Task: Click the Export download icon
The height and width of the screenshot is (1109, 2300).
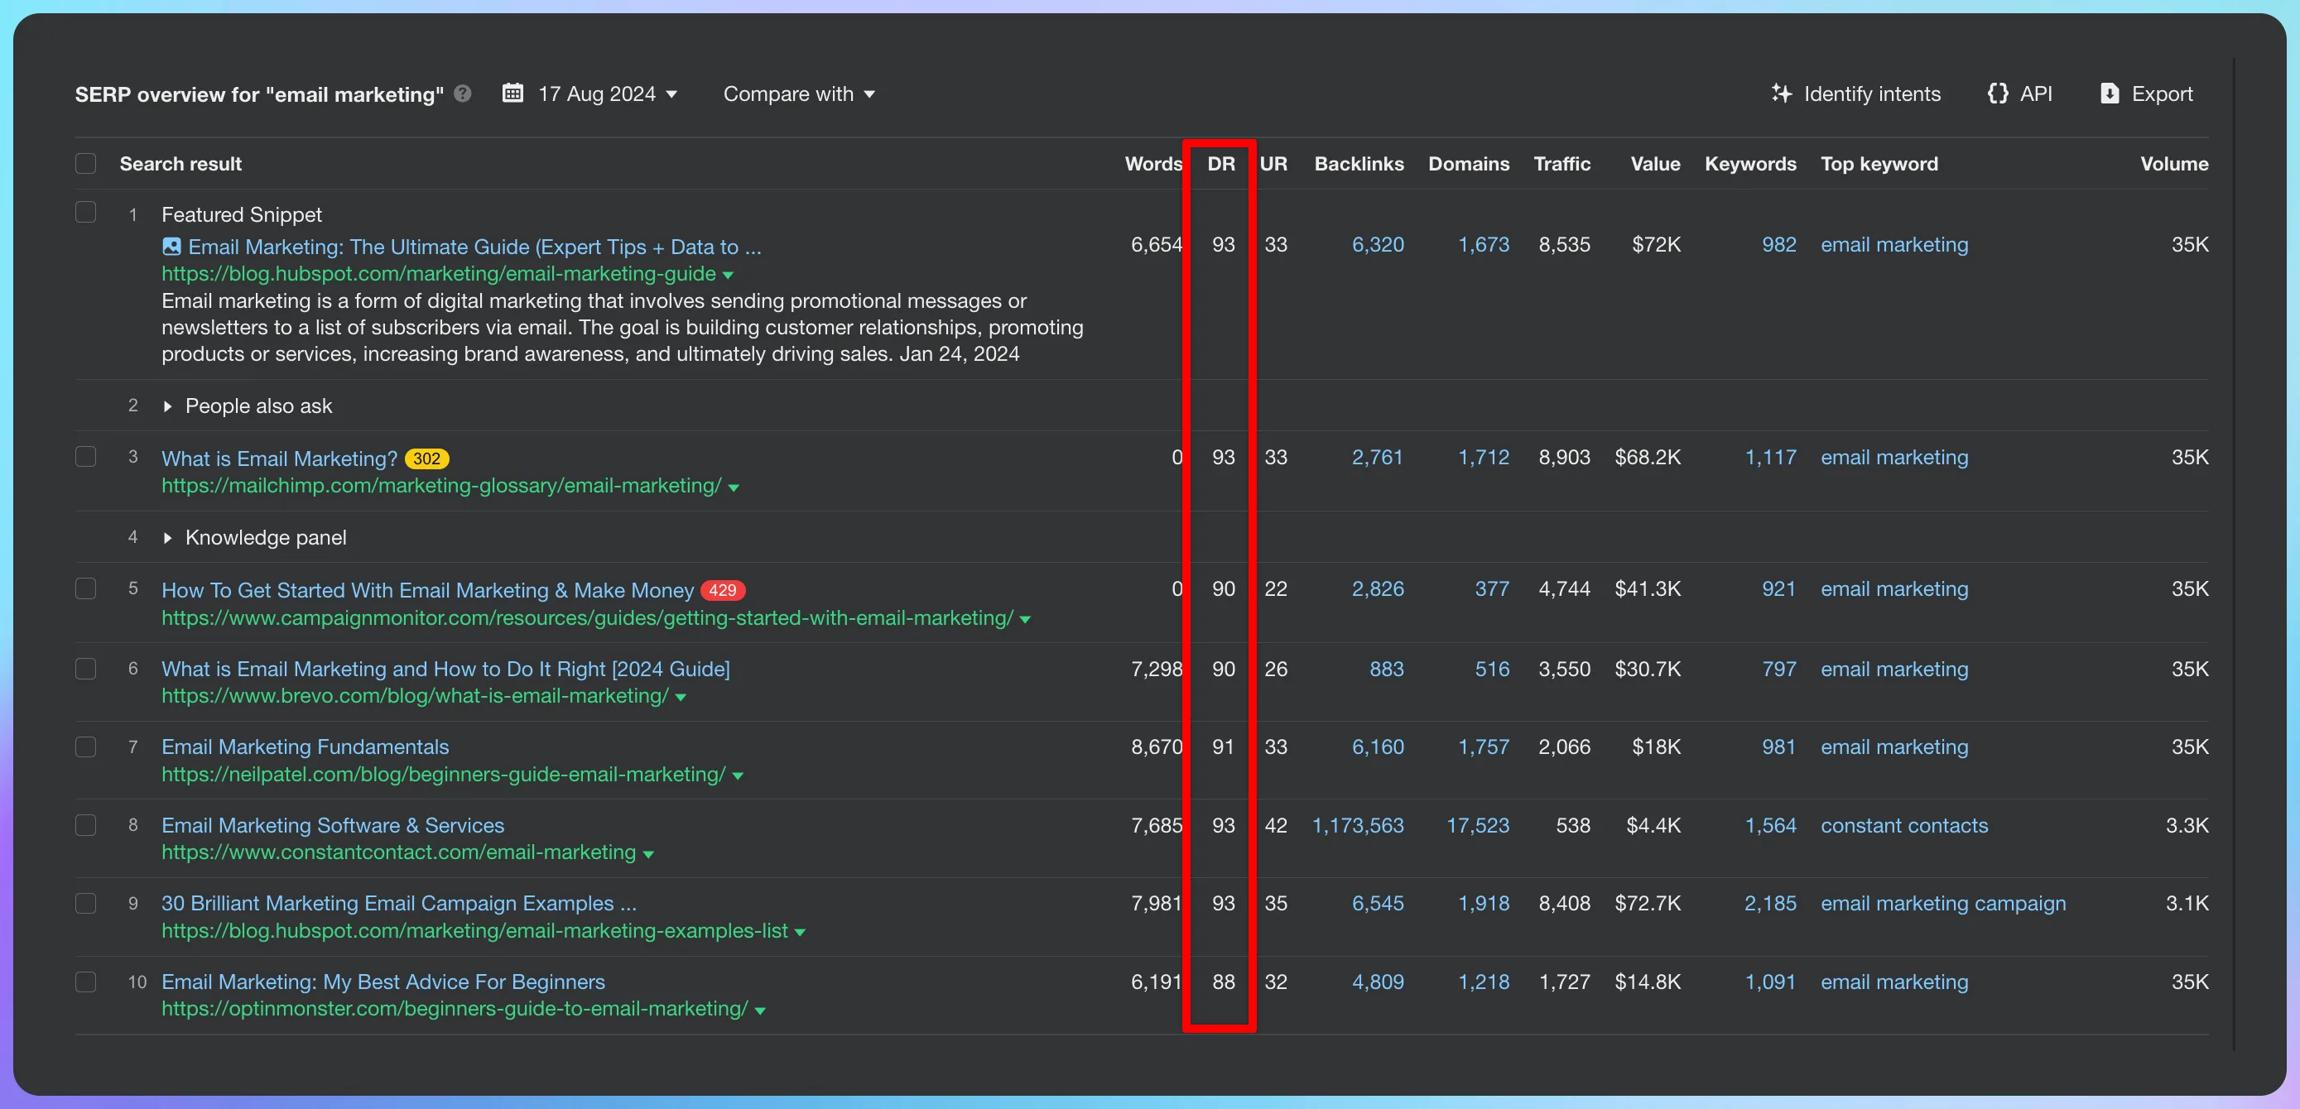Action: coord(2109,94)
